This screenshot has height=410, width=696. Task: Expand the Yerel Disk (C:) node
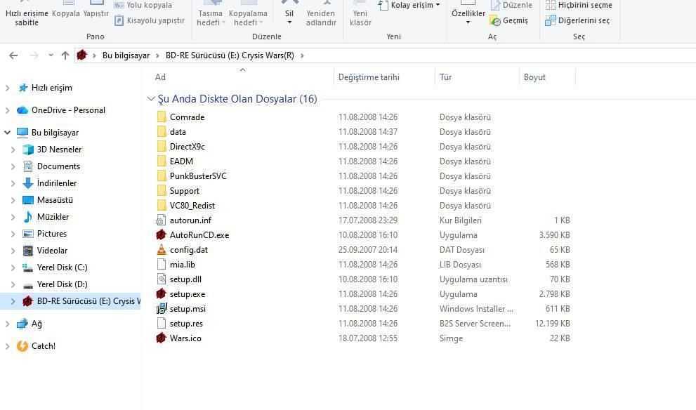coord(13,267)
